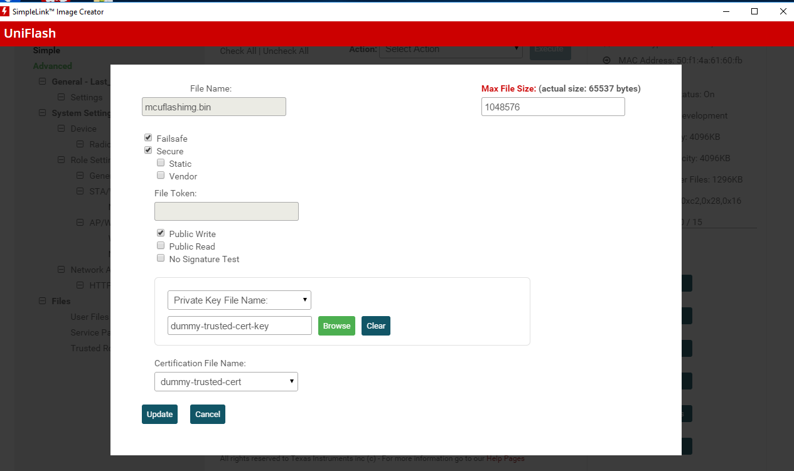Open the Select Action dropdown behind dialog
794x471 pixels.
(x=451, y=49)
